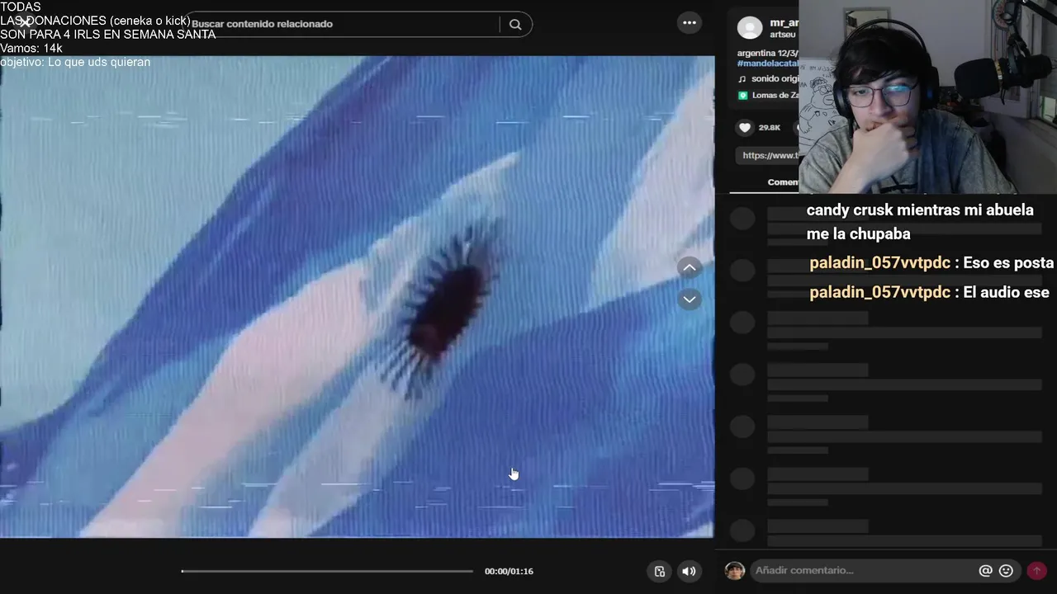Click the green location pin icon
This screenshot has height=594, width=1057.
pos(742,96)
